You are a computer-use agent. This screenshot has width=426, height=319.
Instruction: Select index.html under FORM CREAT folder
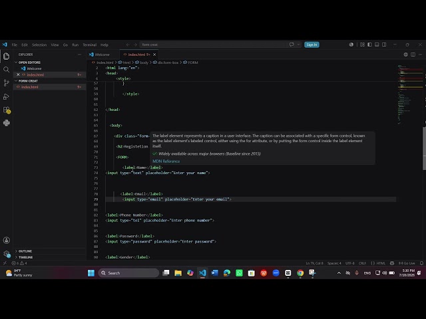[30, 87]
